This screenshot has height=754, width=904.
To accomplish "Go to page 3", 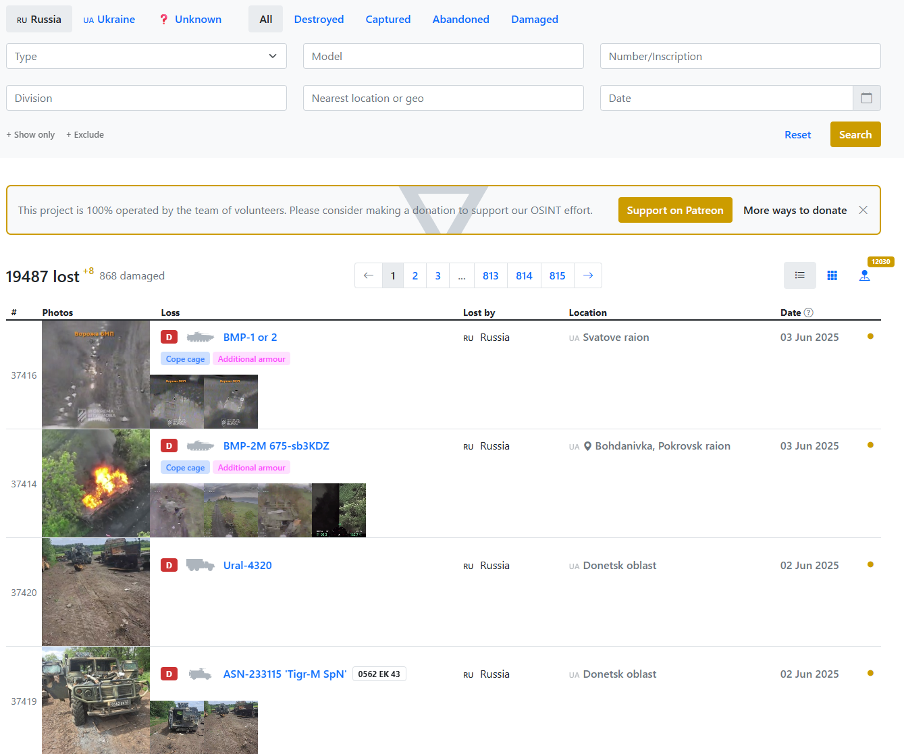I will (438, 275).
